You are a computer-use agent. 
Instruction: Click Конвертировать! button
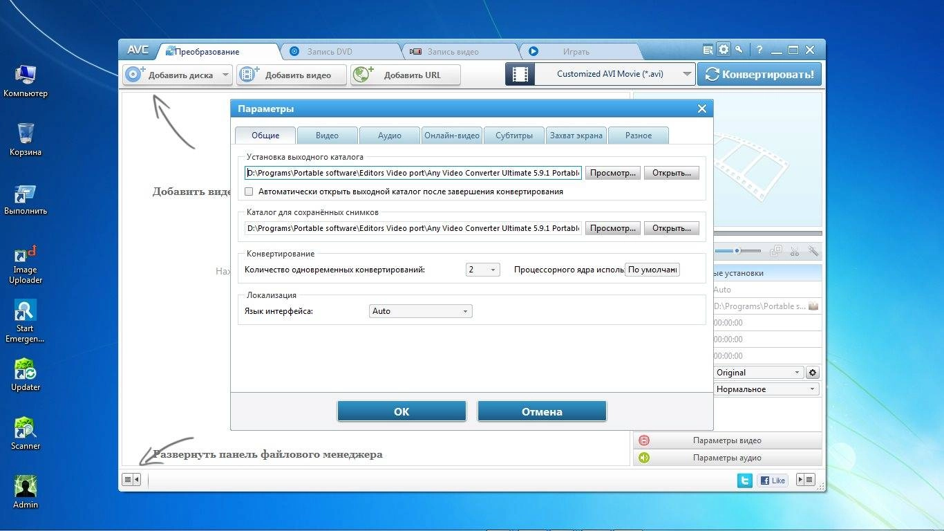759,74
